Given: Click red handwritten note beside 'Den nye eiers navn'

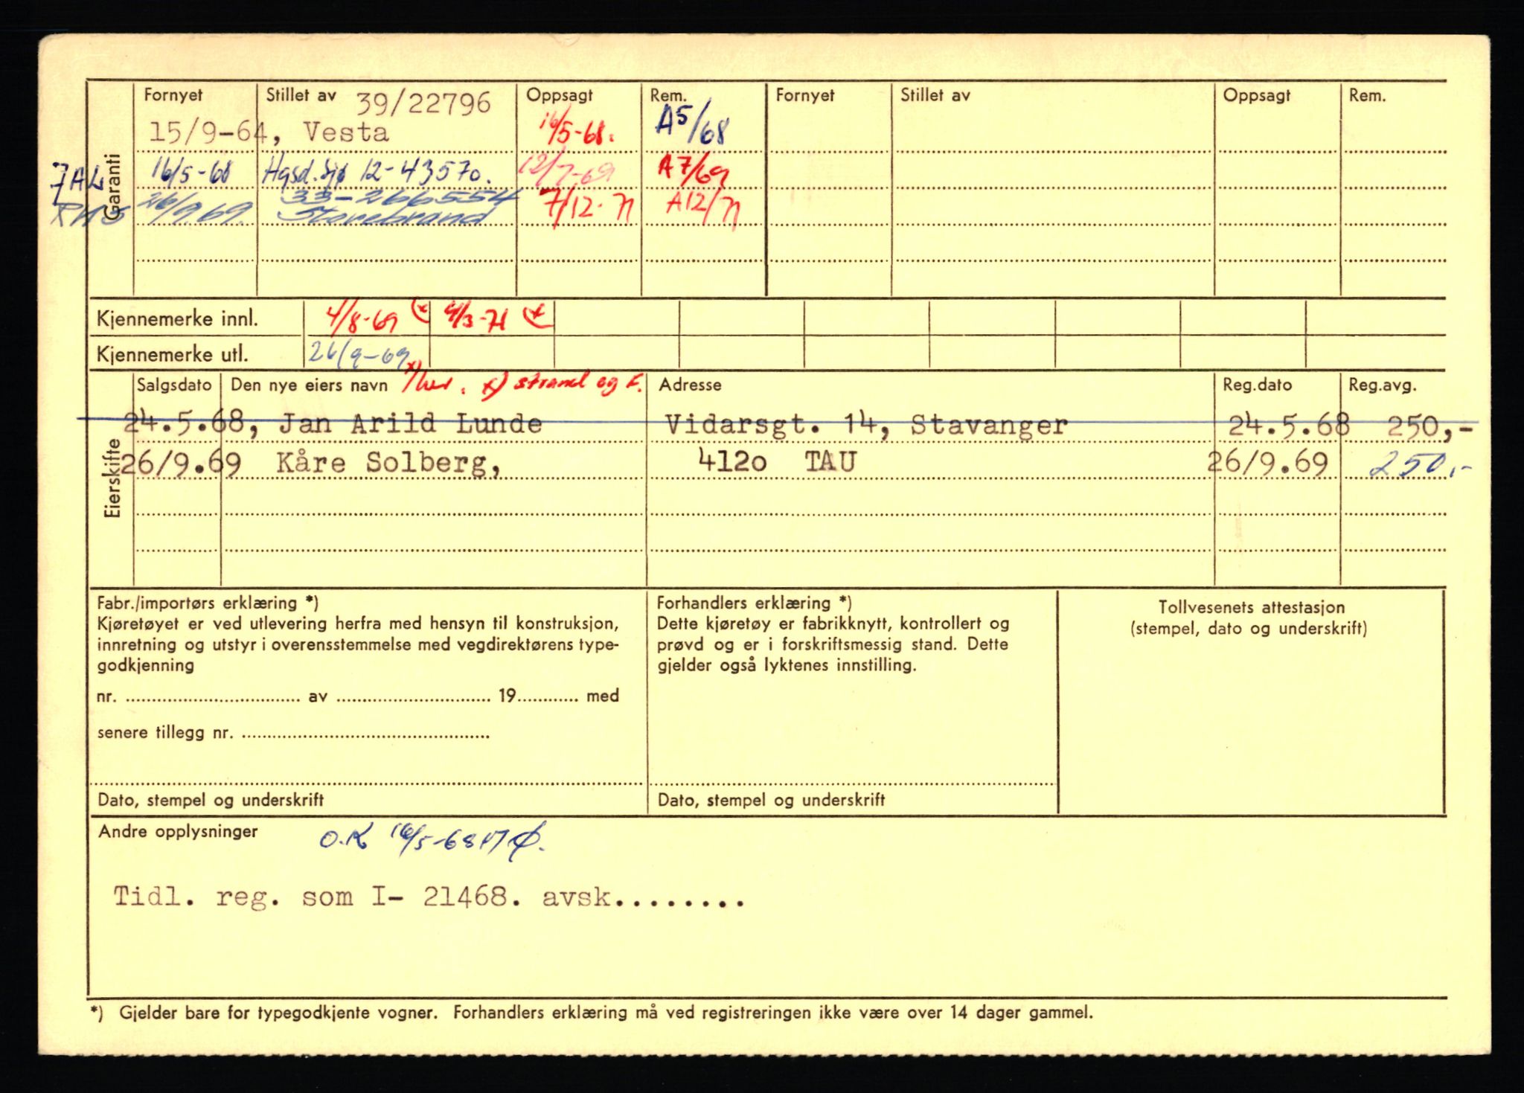Looking at the screenshot, I should [x=522, y=382].
